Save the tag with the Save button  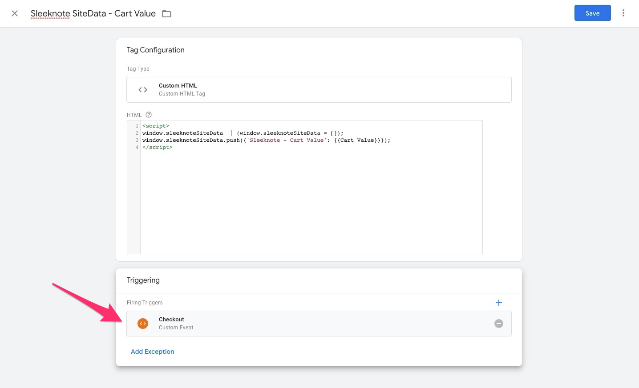(592, 13)
